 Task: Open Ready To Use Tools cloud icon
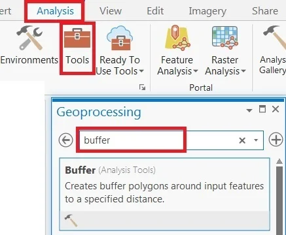pos(120,38)
